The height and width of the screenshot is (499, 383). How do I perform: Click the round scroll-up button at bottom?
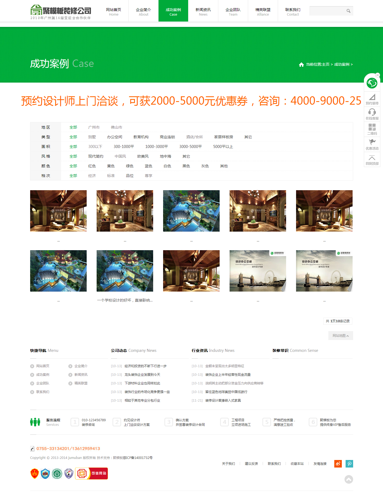(x=349, y=479)
